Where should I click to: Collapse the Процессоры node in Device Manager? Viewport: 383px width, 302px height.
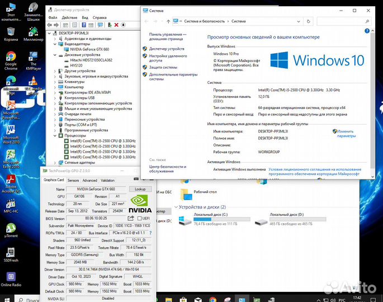pos(55,135)
